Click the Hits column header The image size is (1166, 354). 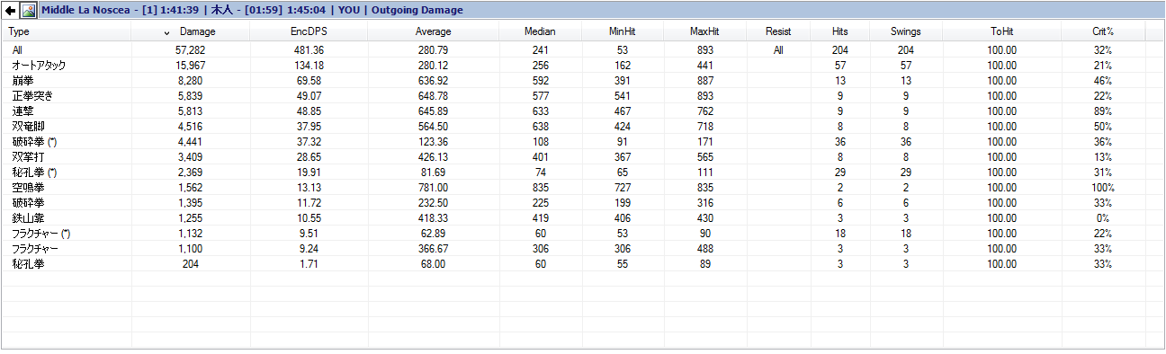pyautogui.click(x=840, y=31)
